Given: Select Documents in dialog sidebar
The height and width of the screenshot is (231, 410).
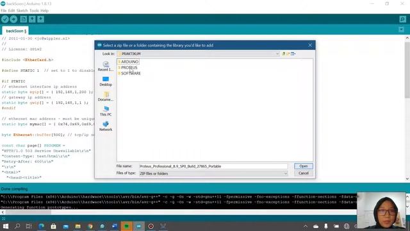Looking at the screenshot, I should tap(106, 96).
